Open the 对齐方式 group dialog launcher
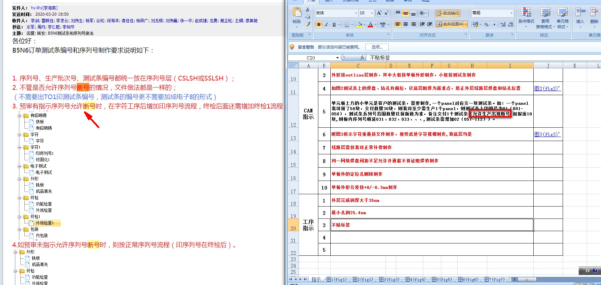 point(466,35)
